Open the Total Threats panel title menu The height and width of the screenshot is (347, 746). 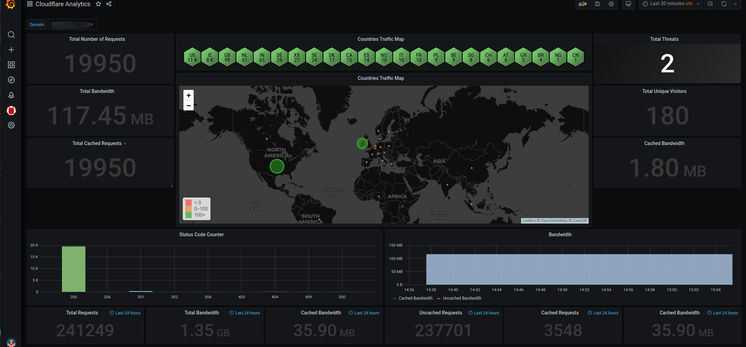(664, 39)
